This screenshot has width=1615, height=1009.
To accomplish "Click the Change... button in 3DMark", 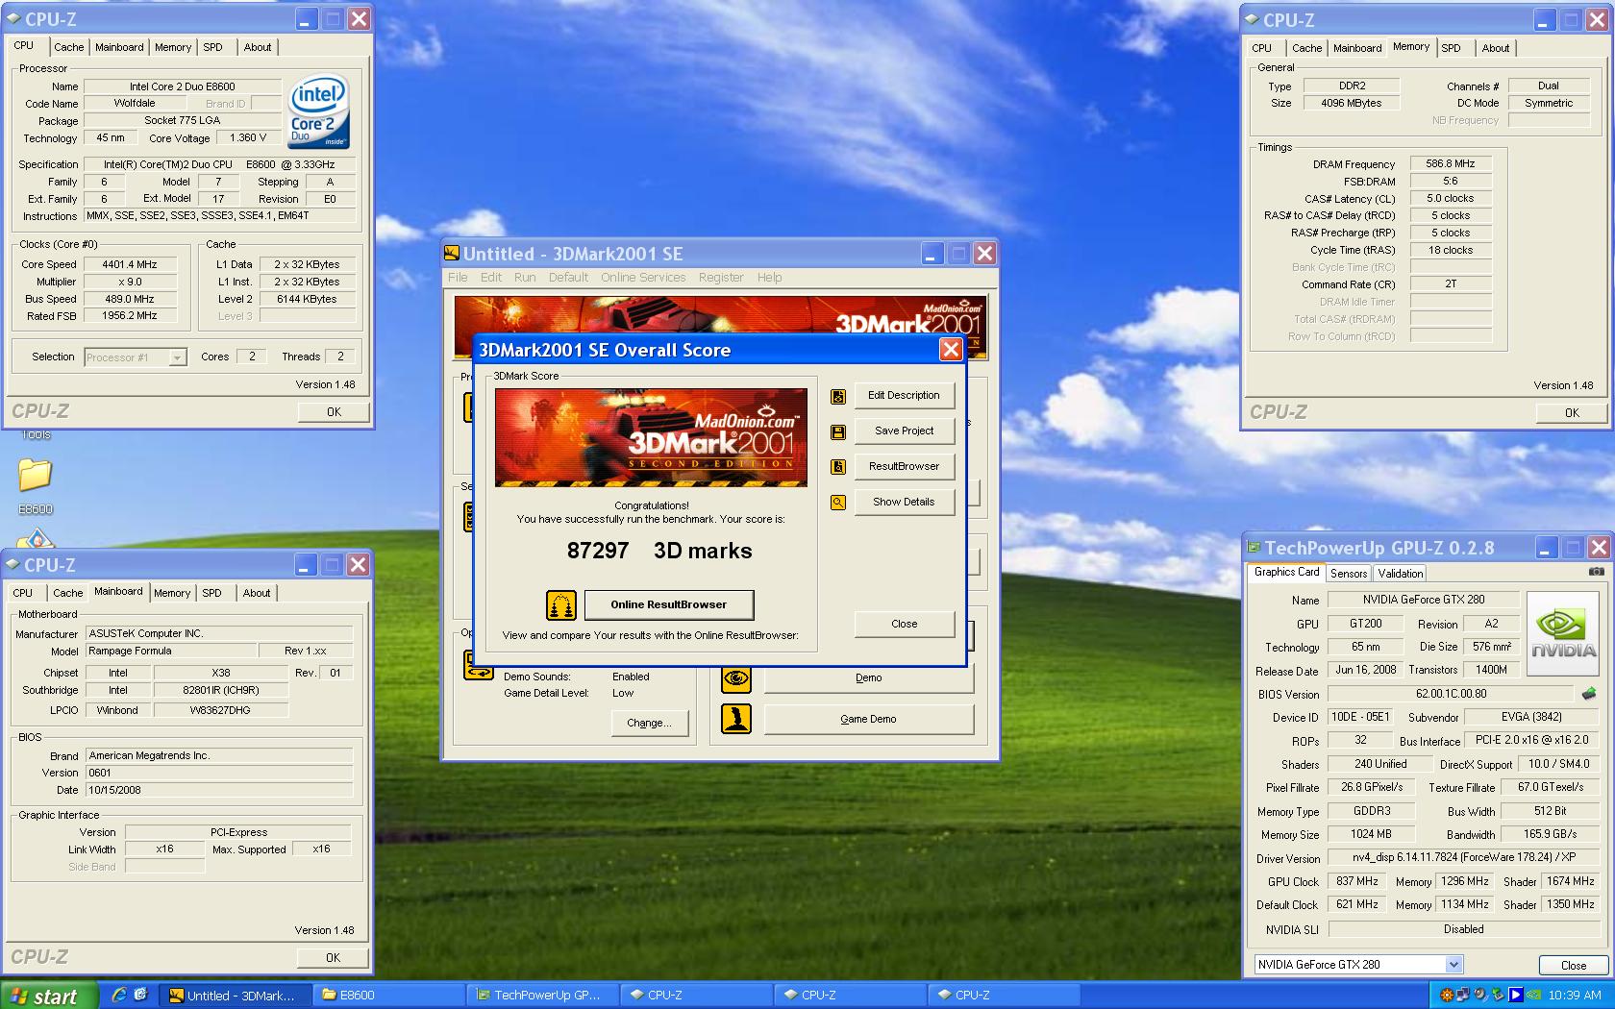I will 650,723.
